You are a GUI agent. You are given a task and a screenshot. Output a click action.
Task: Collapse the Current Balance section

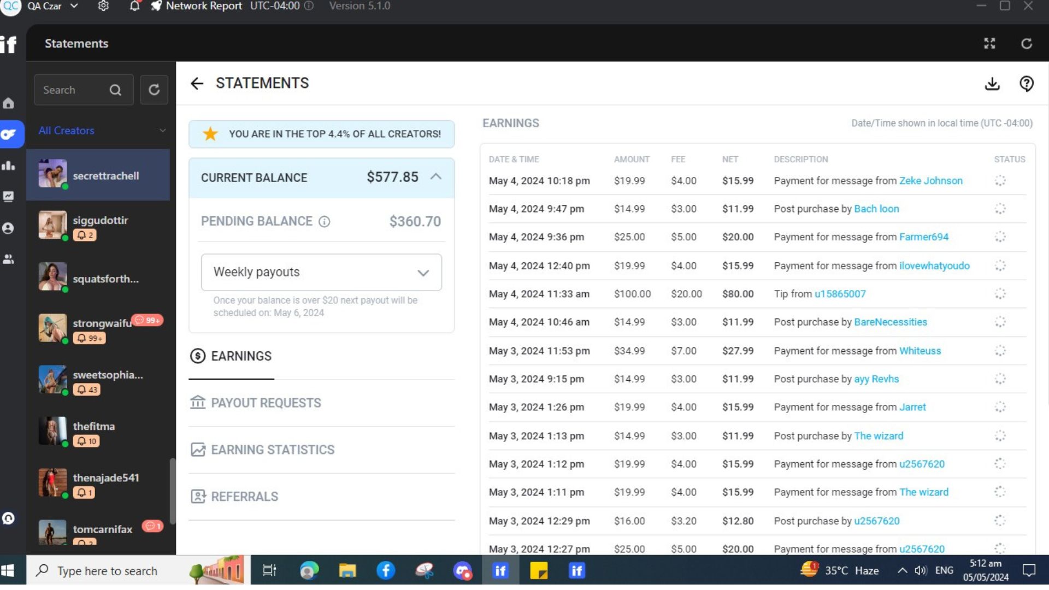435,177
